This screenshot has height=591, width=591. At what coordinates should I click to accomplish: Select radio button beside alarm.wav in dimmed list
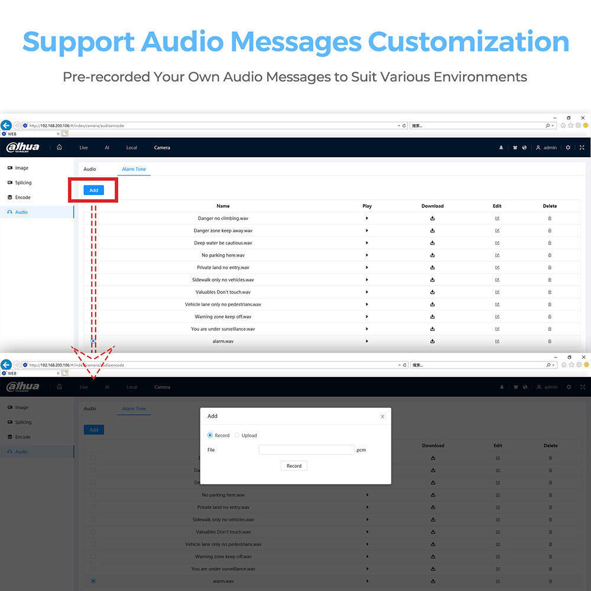(93, 581)
